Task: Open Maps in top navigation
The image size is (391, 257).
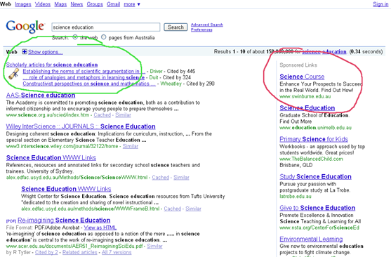Action: (x=60, y=4)
